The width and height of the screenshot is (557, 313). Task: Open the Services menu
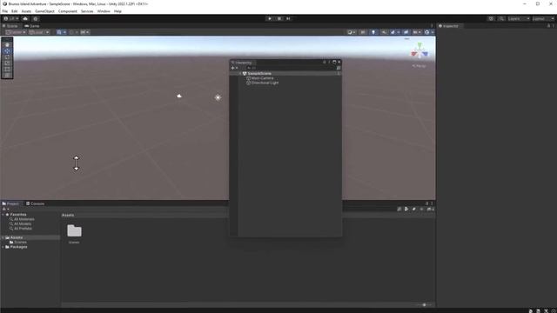[87, 11]
